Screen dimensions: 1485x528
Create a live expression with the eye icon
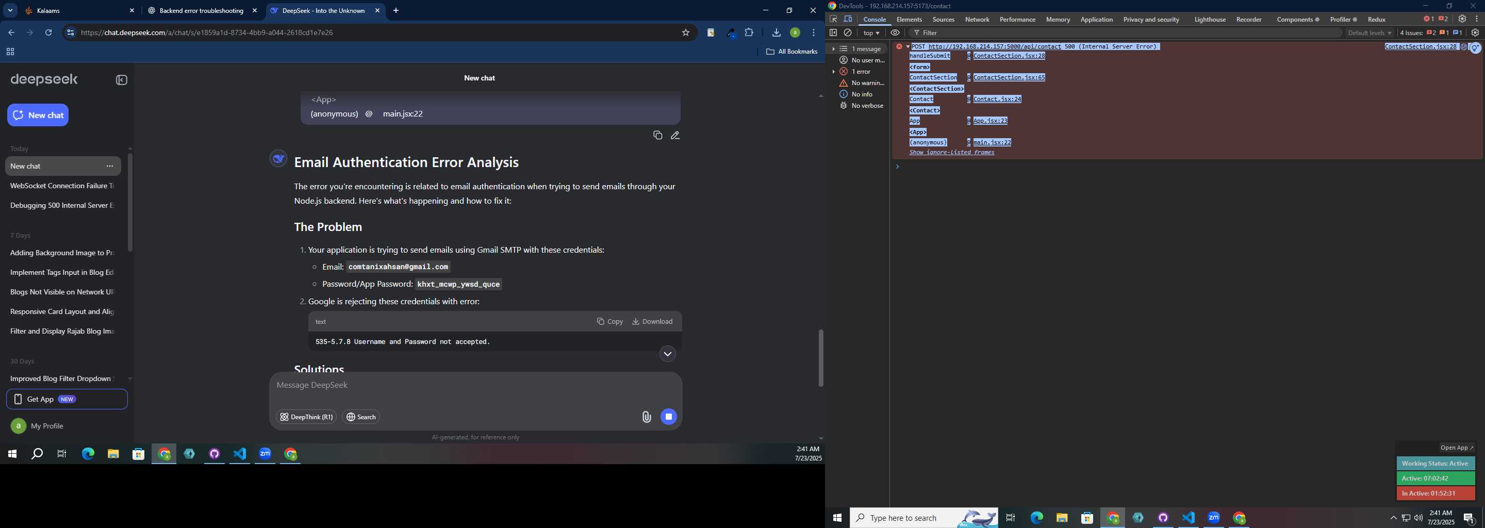click(895, 33)
